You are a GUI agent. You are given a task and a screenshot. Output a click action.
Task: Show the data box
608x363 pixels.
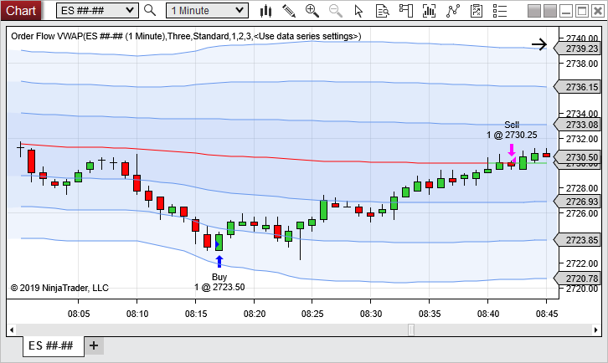point(383,11)
